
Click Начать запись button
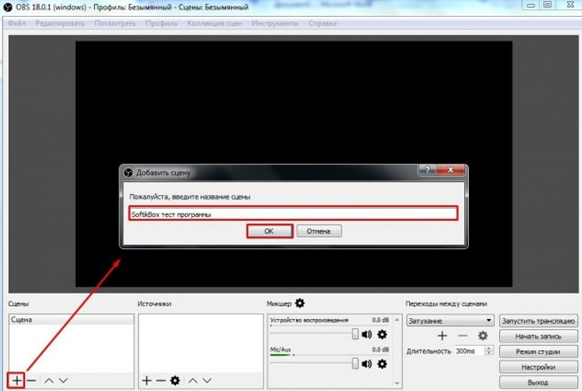538,336
